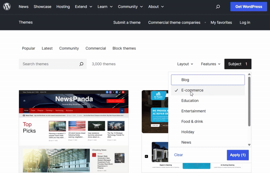Screen dimensions: 270x173
Task: Open My favorites link
Action: [x=221, y=23]
